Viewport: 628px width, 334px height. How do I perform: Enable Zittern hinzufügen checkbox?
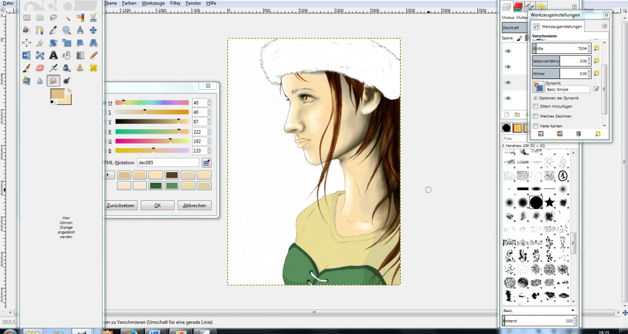[x=536, y=107]
